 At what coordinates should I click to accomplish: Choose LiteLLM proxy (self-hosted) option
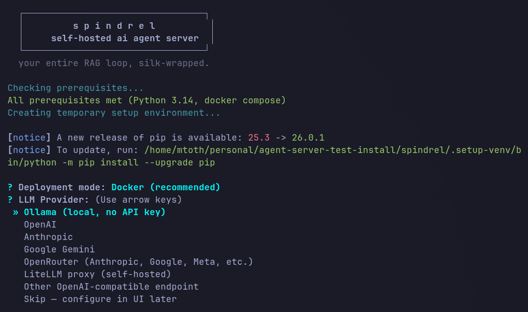click(x=97, y=274)
